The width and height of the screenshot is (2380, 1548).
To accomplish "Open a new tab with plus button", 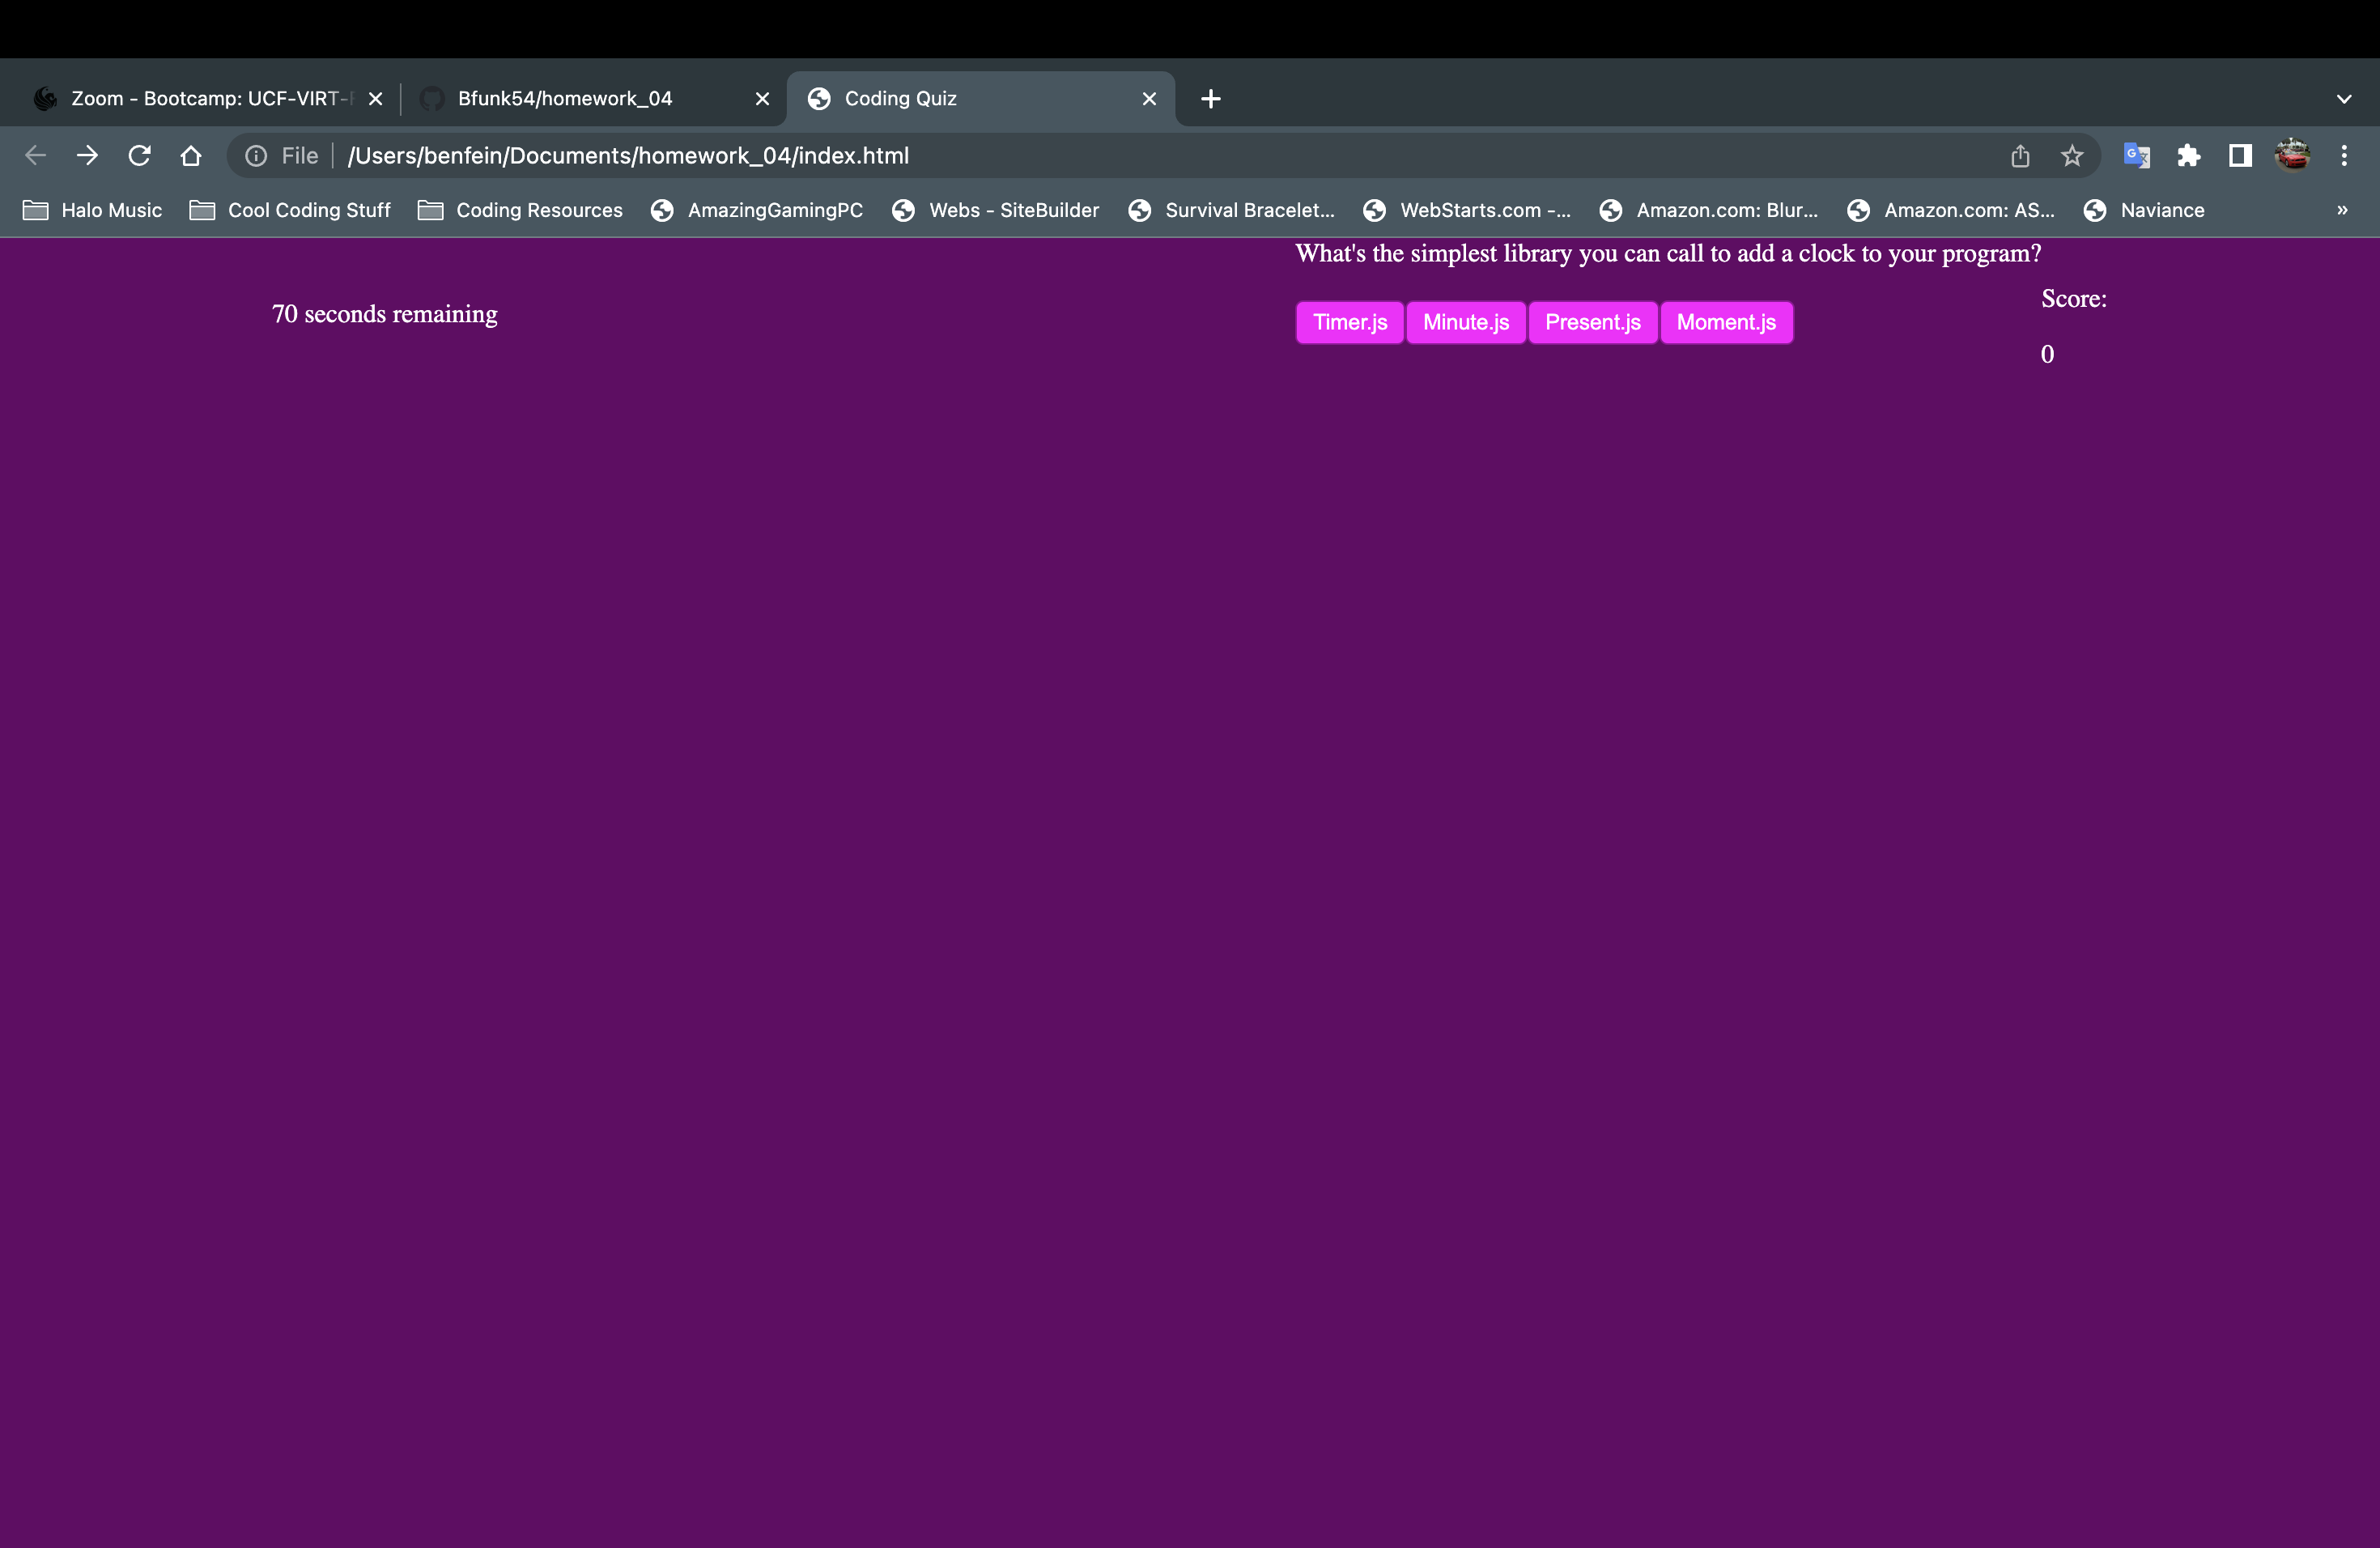I will click(1210, 99).
